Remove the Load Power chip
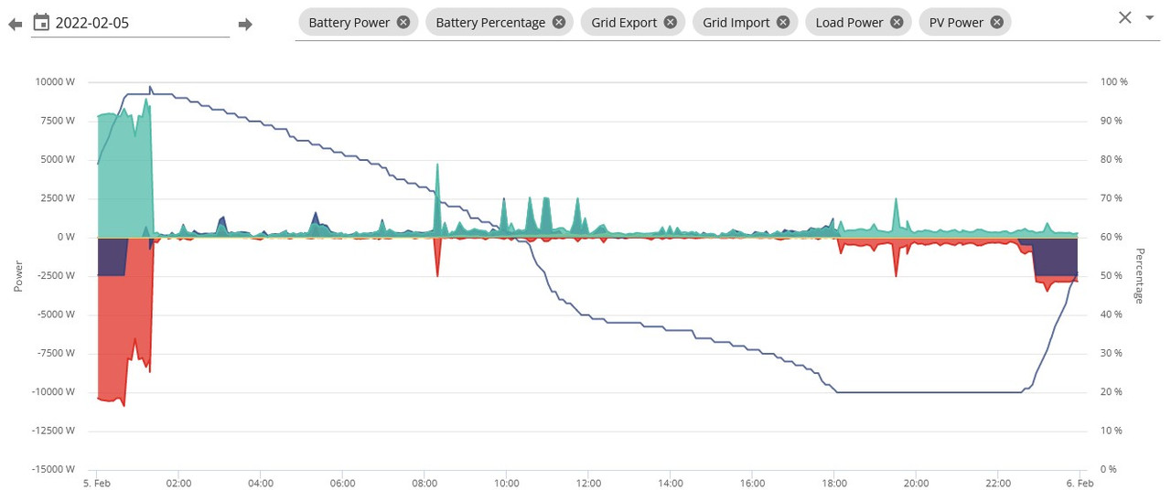Image resolution: width=1171 pixels, height=490 pixels. tap(896, 22)
